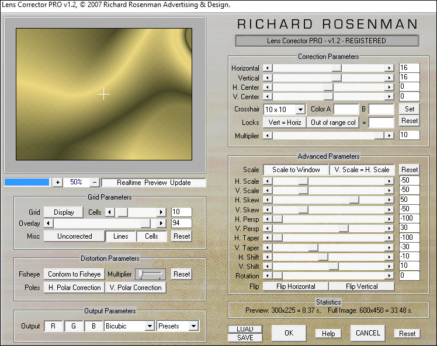Click H. Persp slider right arrow
The image size is (437, 346).
(389, 219)
